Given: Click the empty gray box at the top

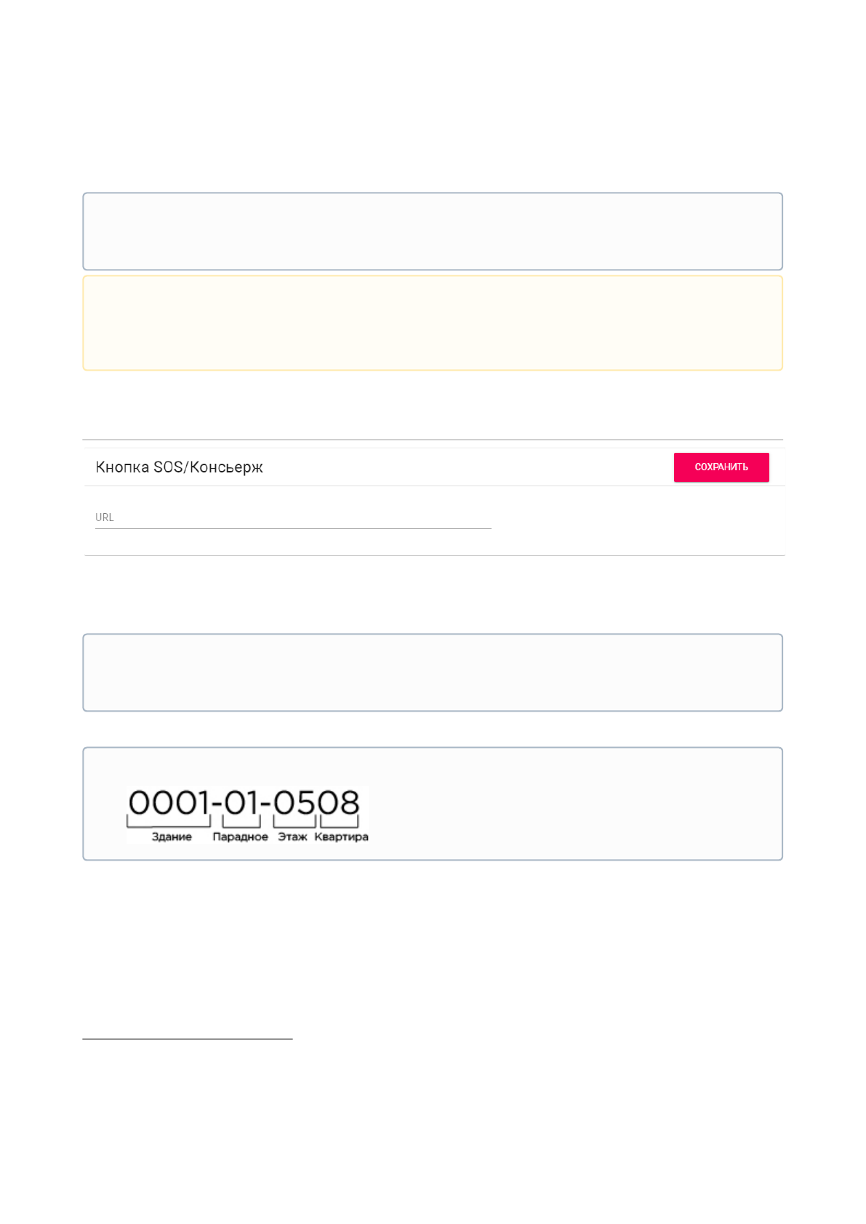Looking at the screenshot, I should point(433,231).
